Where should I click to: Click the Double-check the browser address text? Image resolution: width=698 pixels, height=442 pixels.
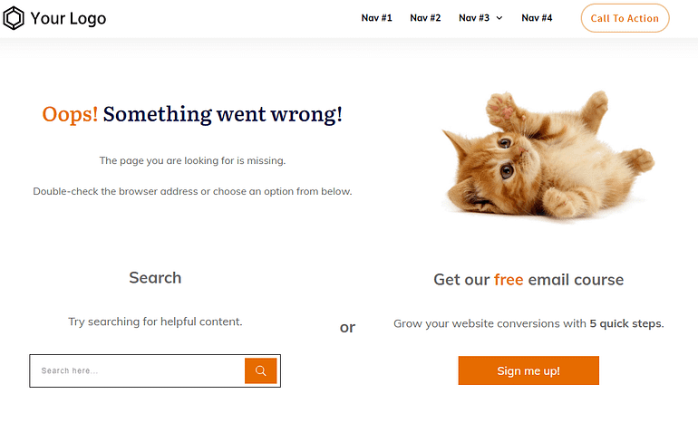tap(192, 191)
